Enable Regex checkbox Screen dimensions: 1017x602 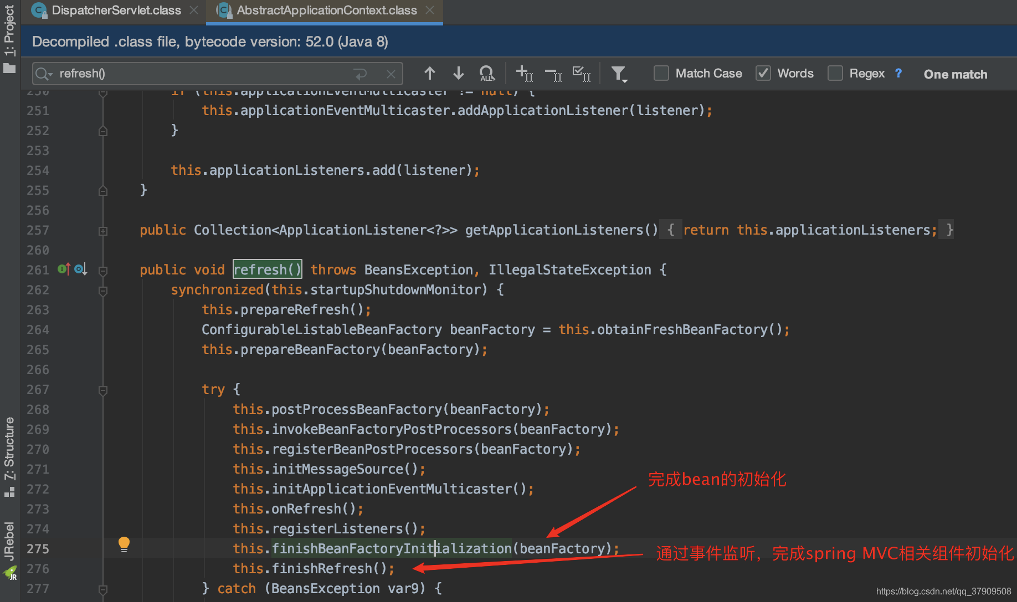click(835, 73)
